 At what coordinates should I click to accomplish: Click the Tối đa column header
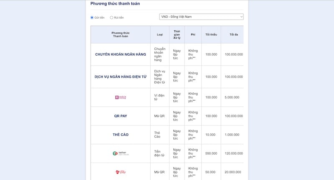(x=234, y=35)
